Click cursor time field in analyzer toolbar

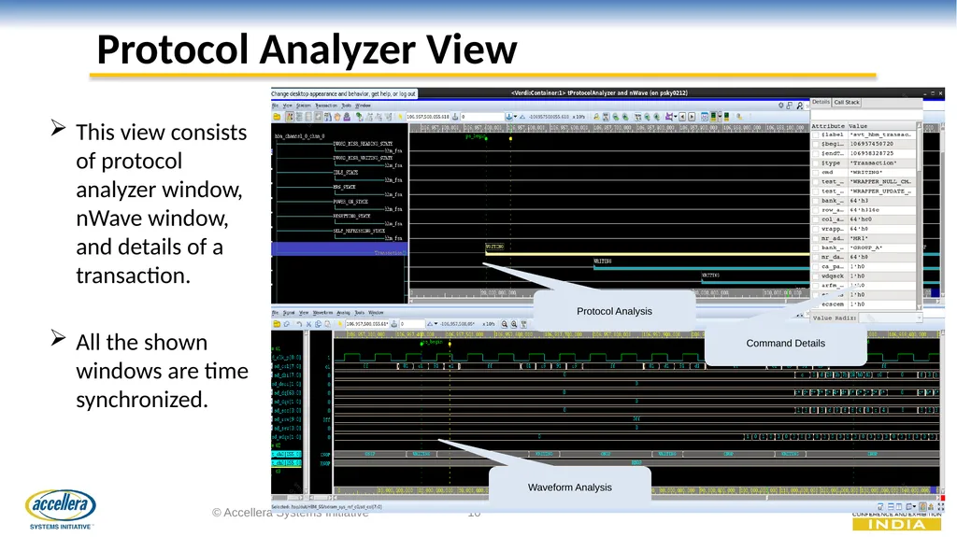click(428, 117)
